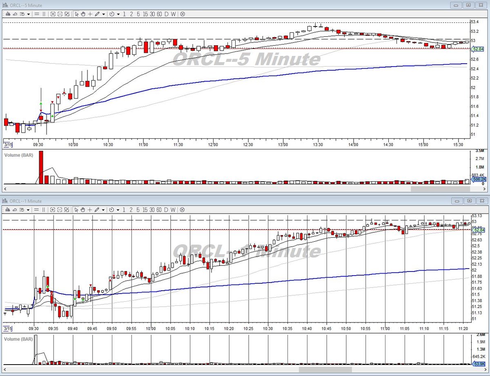Toggle hand pan tool in 5 Minute chart
Viewport: 490px width, 376px height.
pos(83,14)
